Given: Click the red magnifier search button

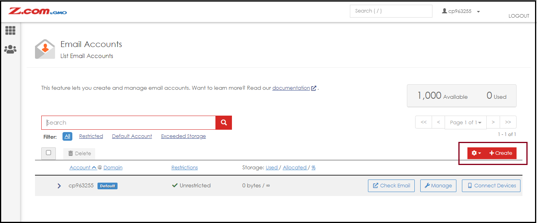Looking at the screenshot, I should click(x=224, y=123).
